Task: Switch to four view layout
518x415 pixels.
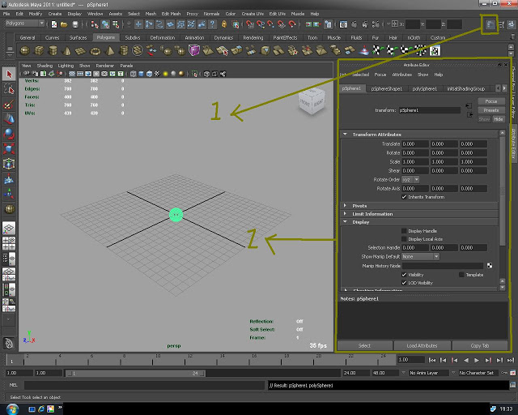Action: pos(9,243)
